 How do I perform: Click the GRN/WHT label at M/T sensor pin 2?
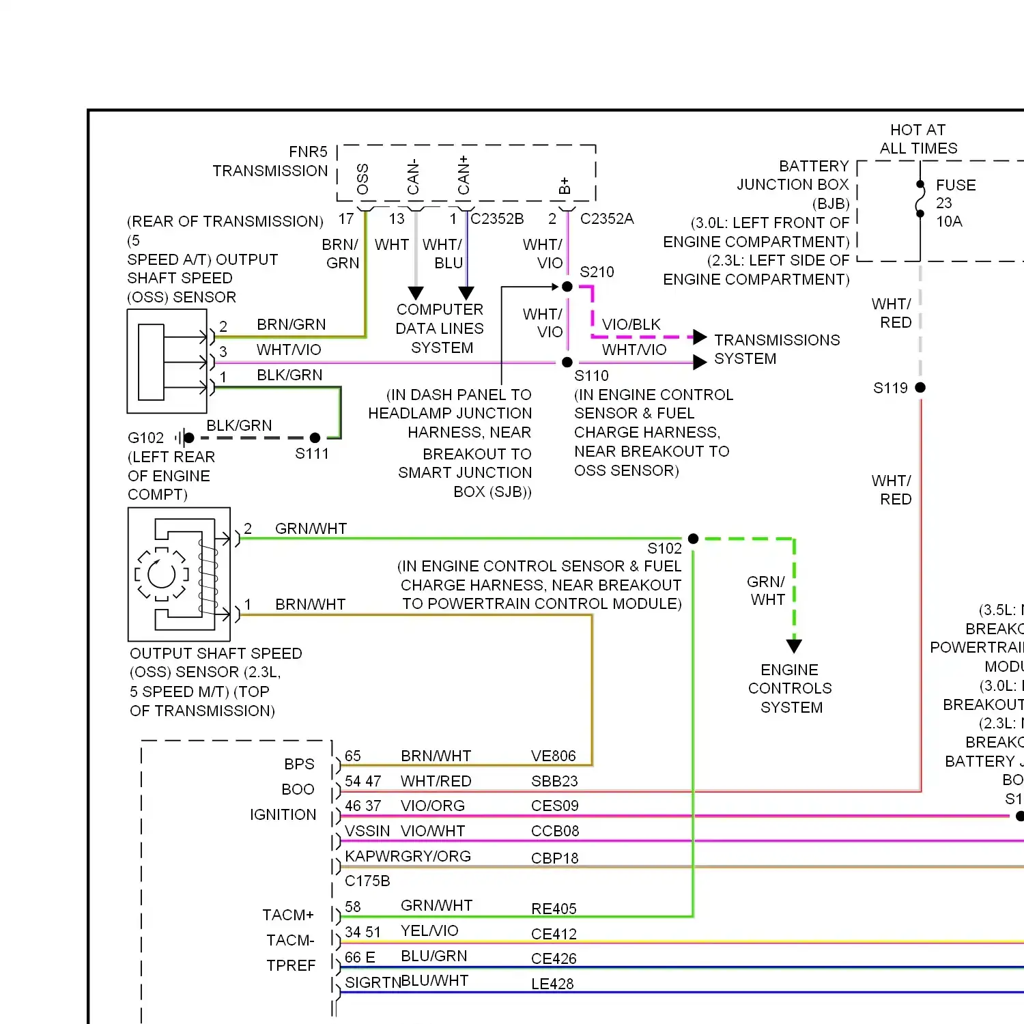click(311, 528)
